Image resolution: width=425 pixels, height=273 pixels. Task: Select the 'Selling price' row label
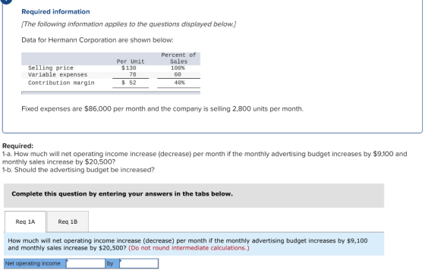pos(51,67)
